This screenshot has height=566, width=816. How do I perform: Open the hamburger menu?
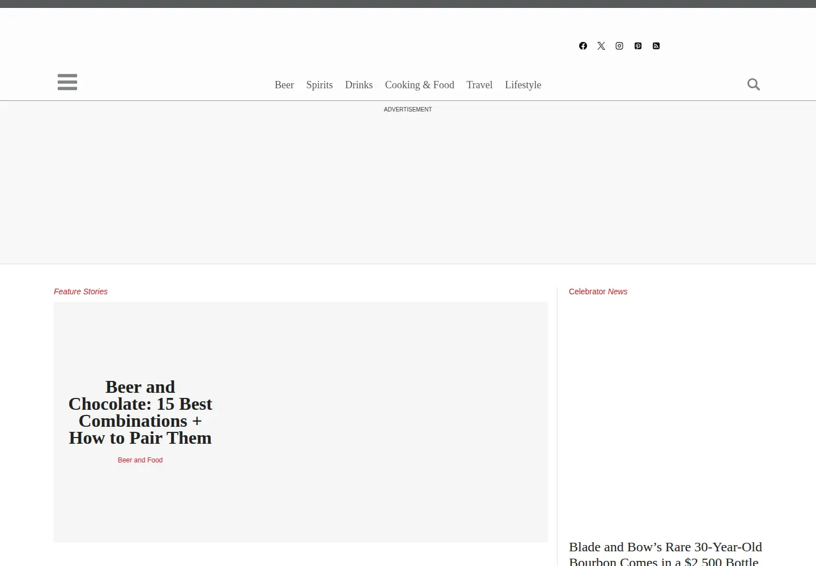(x=67, y=82)
